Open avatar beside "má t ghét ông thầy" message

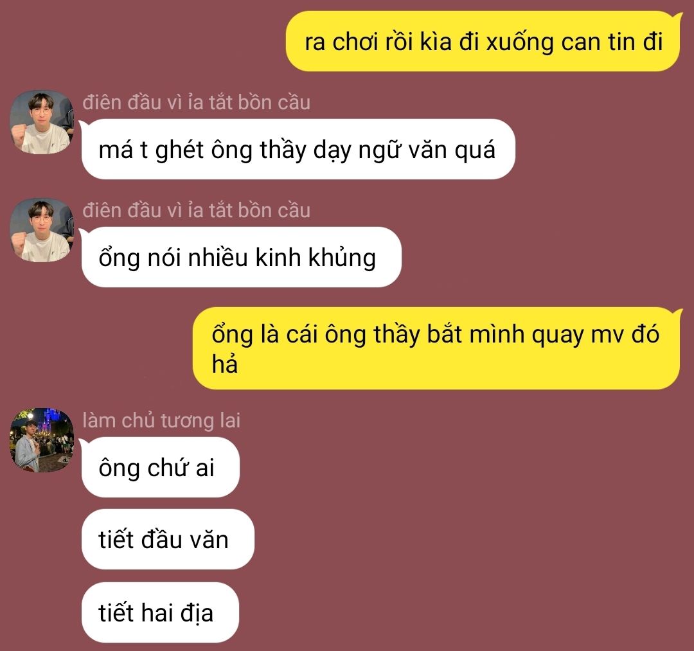tap(42, 123)
